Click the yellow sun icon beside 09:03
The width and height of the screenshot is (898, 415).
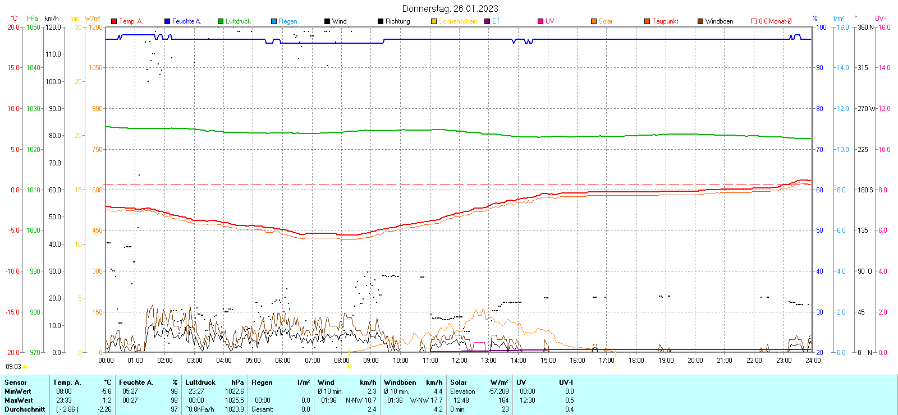[25, 367]
